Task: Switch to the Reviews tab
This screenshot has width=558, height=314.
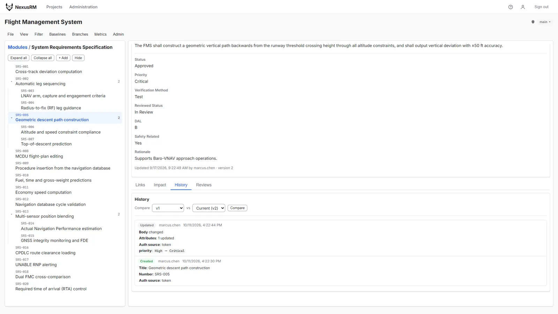Action: (x=204, y=185)
